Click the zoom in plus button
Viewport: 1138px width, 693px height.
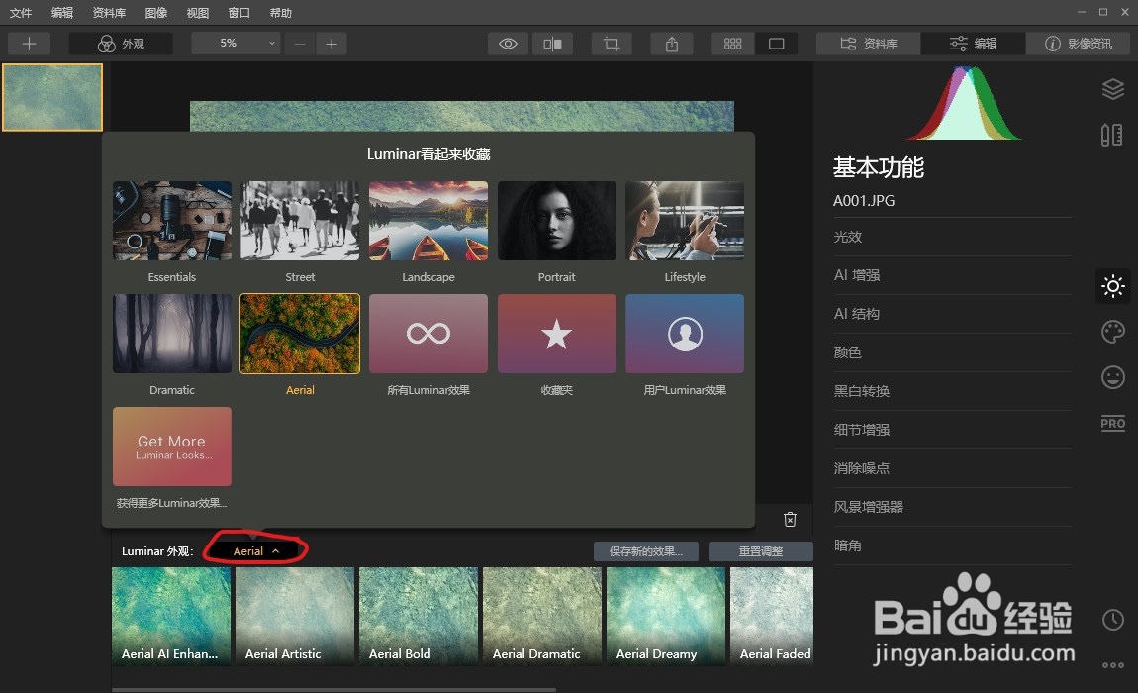click(x=332, y=44)
